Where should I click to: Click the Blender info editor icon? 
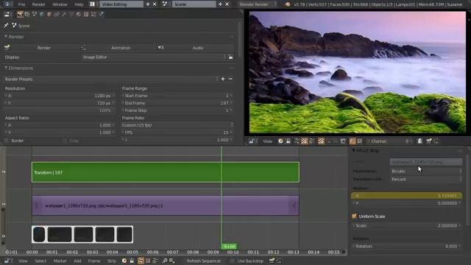click(x=7, y=4)
